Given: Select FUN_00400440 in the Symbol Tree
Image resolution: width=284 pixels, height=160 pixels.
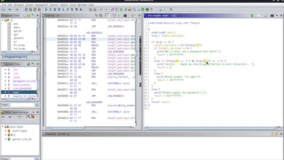Looking at the screenshot, I should [x=22, y=88].
